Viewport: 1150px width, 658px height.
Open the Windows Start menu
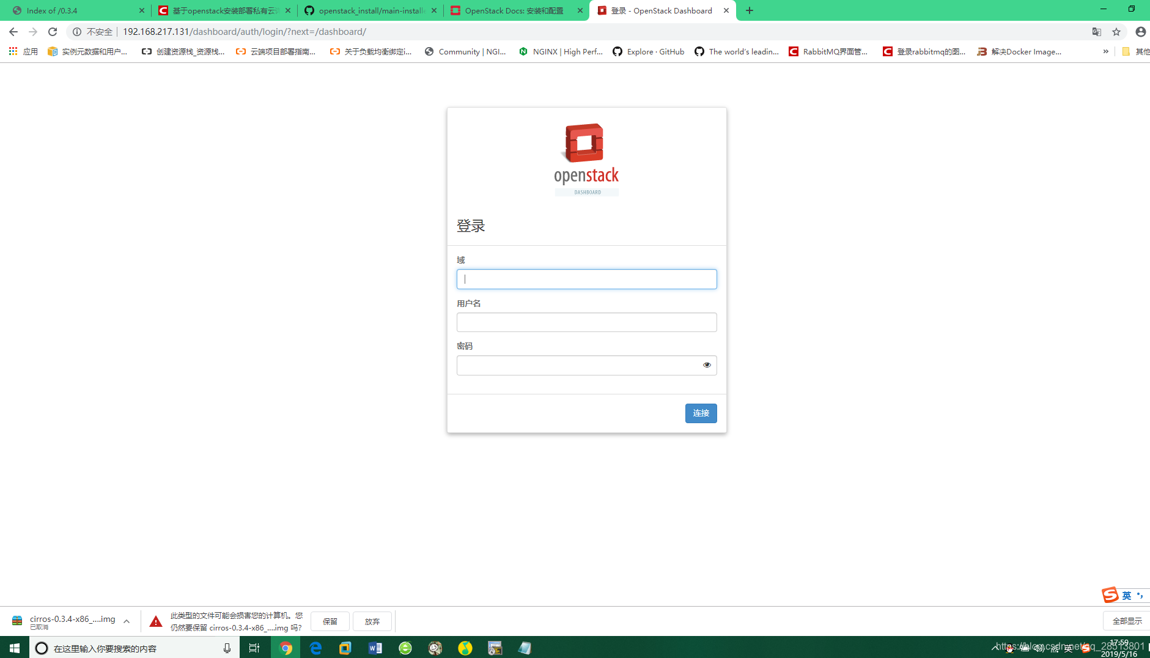15,648
